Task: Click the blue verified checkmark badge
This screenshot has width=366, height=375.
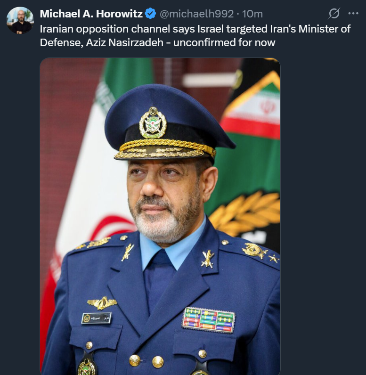Action: coord(151,14)
